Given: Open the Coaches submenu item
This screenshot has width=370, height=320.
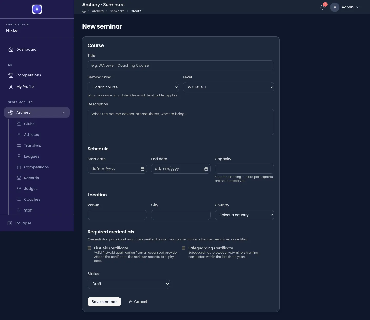Looking at the screenshot, I should (41, 199).
